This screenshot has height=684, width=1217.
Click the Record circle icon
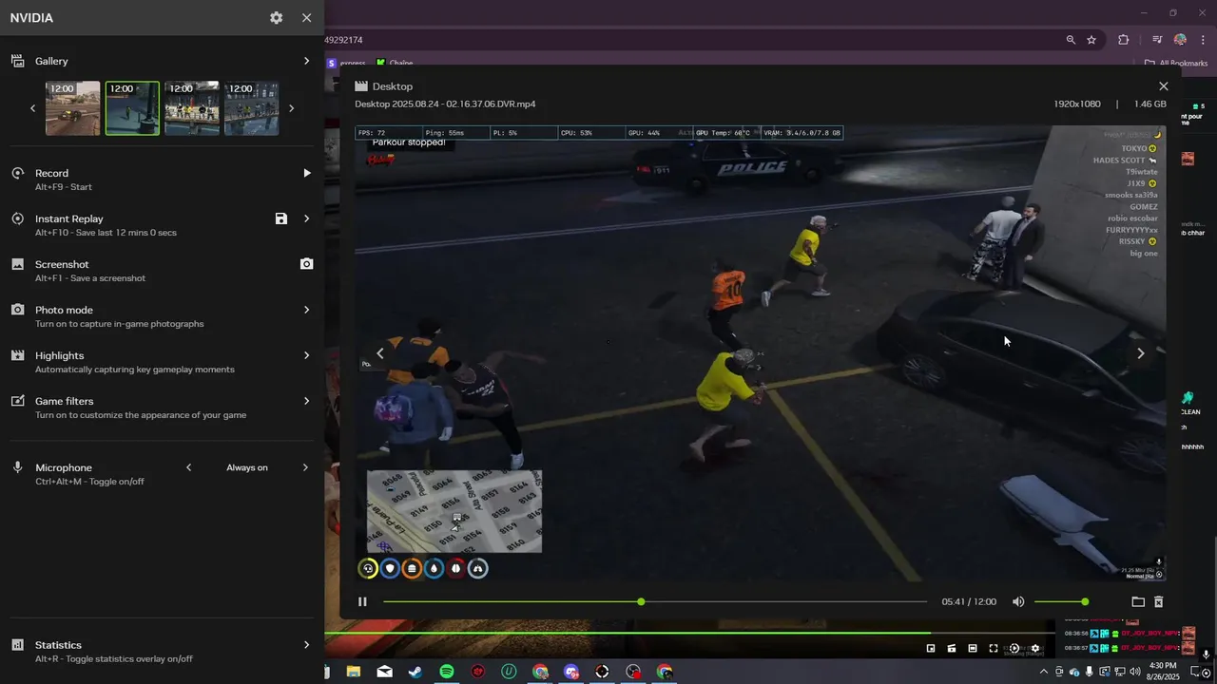pos(17,173)
